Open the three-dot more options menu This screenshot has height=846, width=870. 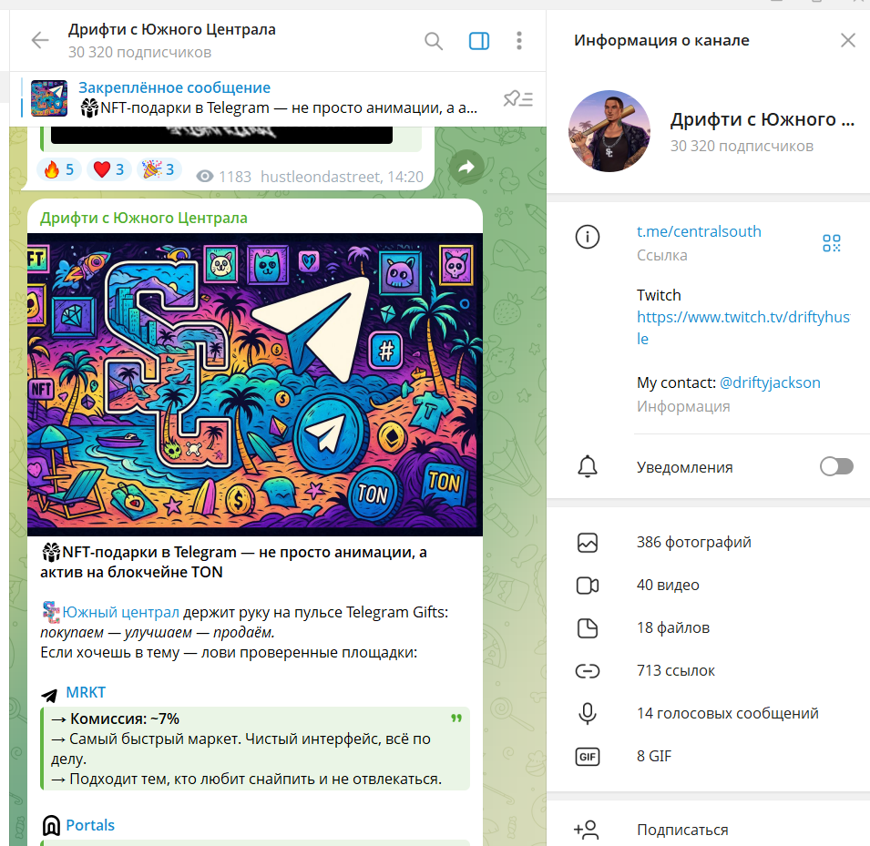tap(519, 41)
